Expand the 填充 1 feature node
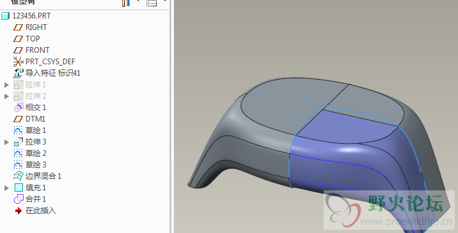The image size is (458, 233). pyautogui.click(x=7, y=188)
